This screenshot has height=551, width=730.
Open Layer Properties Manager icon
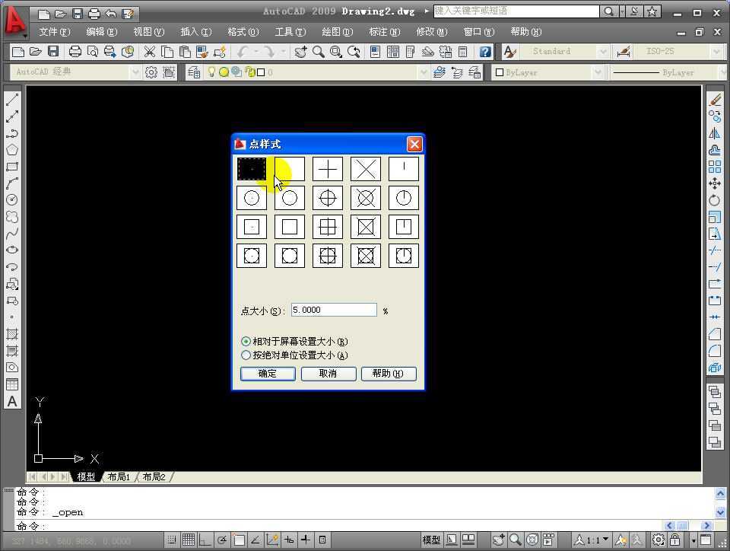(194, 72)
